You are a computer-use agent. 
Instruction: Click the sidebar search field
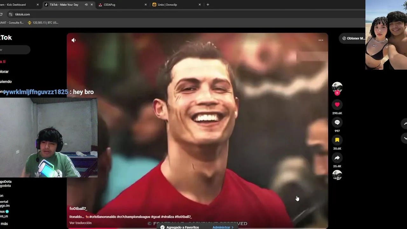click(x=15, y=50)
